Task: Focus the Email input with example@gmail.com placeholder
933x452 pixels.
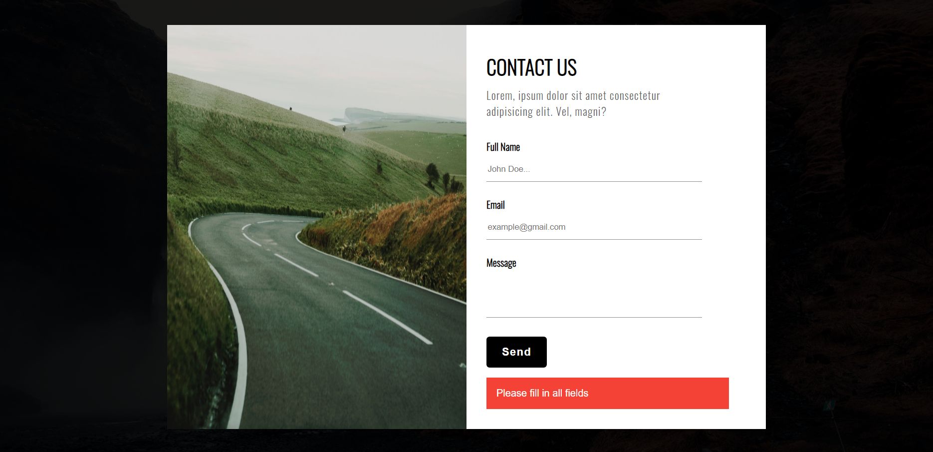Action: pos(594,227)
